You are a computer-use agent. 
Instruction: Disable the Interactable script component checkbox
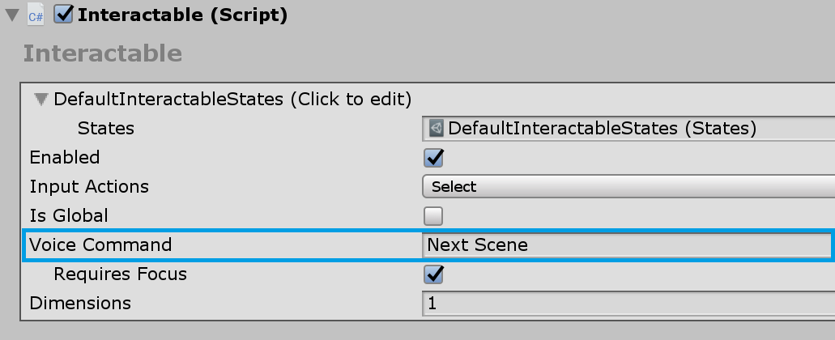(64, 15)
